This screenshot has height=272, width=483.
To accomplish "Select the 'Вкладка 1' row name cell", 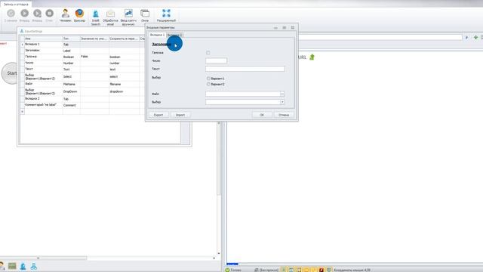I will pos(44,45).
